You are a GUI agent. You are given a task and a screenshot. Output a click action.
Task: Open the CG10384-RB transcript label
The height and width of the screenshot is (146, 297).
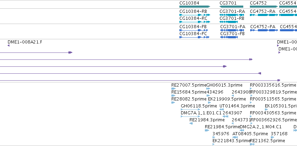pyautogui.click(x=193, y=11)
